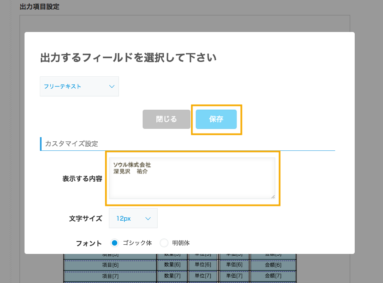Focus the 表示する内容 text area
The height and width of the screenshot is (283, 383).
click(x=192, y=178)
